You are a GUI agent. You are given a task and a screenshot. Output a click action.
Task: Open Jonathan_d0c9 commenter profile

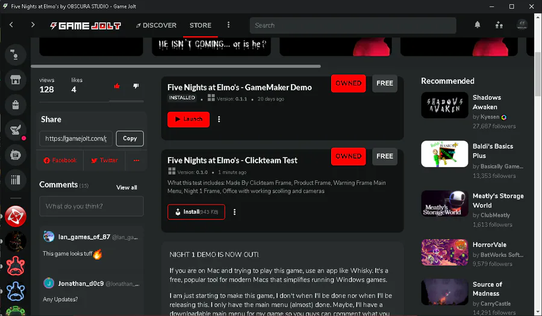tap(81, 284)
